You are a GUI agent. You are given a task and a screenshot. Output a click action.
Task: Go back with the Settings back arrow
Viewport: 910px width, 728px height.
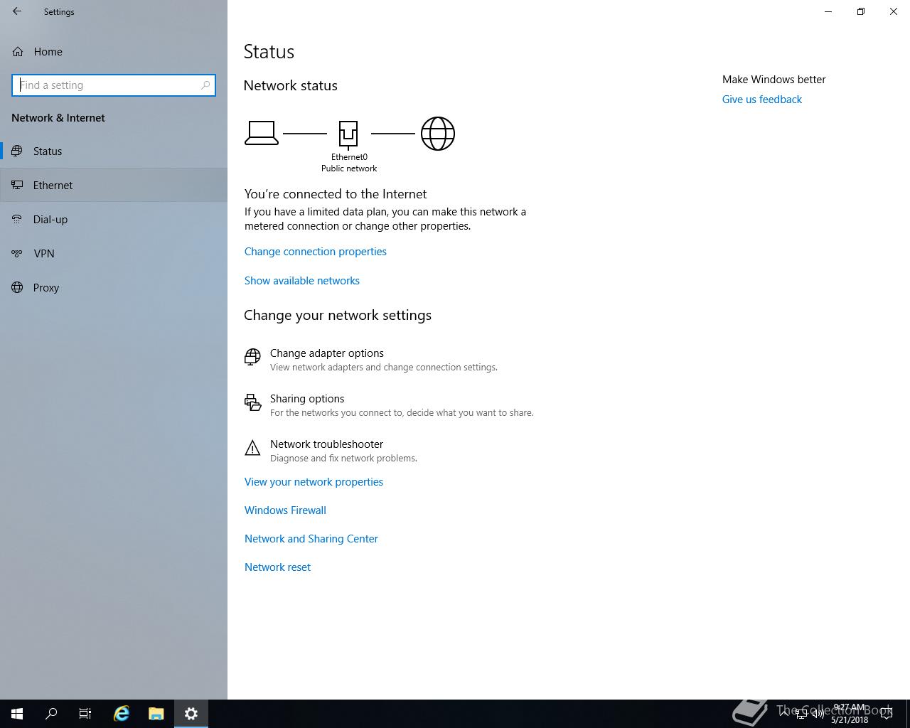coord(17,11)
